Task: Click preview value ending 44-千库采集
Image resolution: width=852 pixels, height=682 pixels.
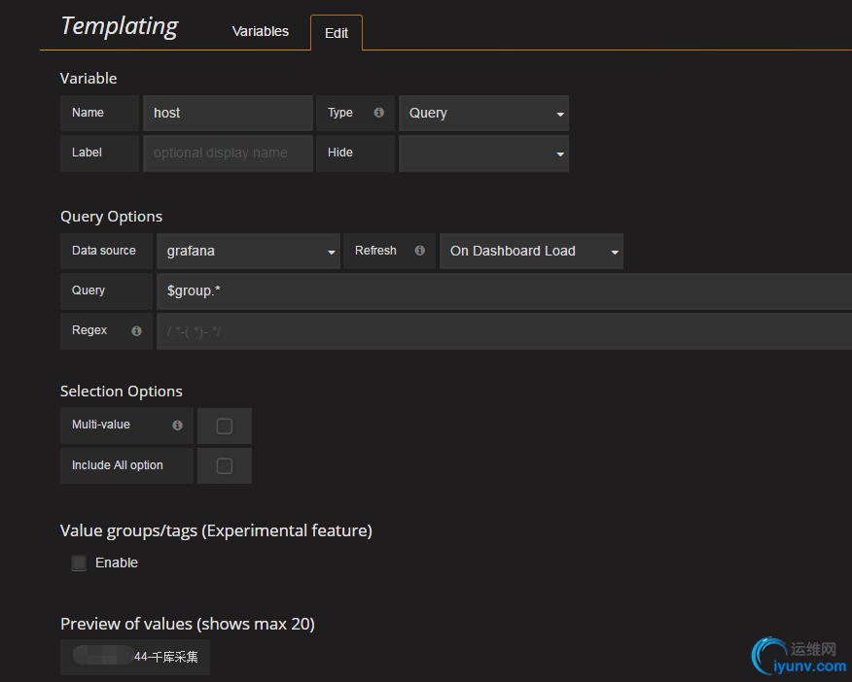Action: pyautogui.click(x=135, y=657)
